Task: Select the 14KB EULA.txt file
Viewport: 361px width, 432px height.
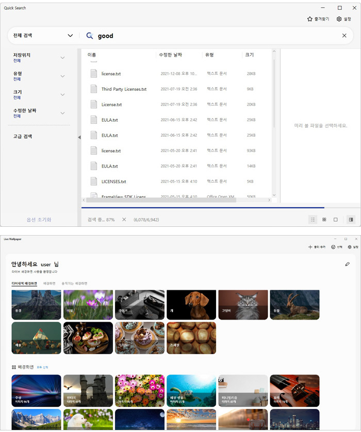Action: point(176,166)
